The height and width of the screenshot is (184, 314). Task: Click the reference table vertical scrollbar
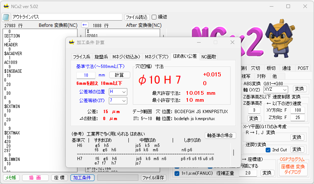(x=233, y=152)
